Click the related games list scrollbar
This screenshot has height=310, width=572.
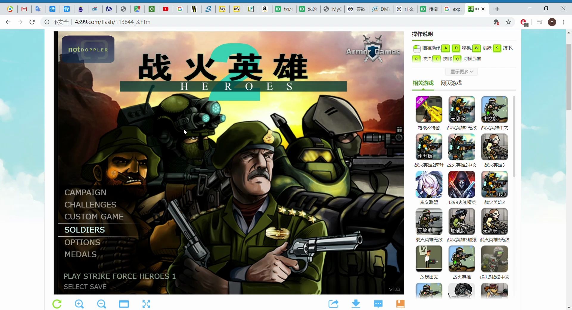coord(514,136)
